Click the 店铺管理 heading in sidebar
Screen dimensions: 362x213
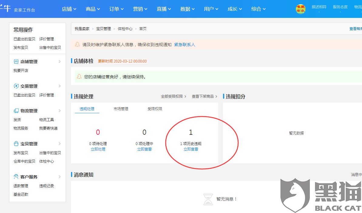pos(29,62)
